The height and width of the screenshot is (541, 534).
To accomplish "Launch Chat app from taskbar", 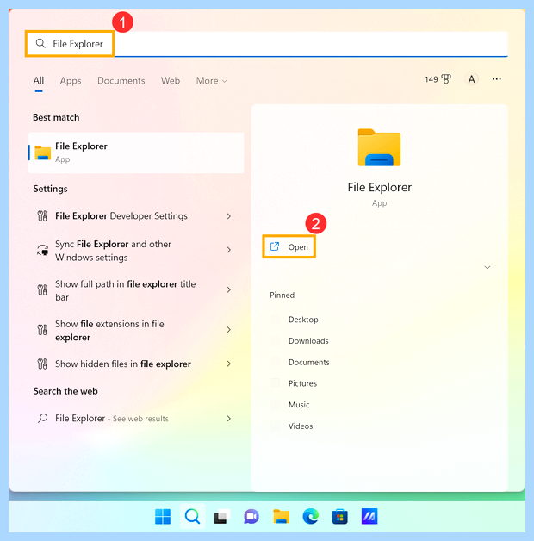I will 251,517.
